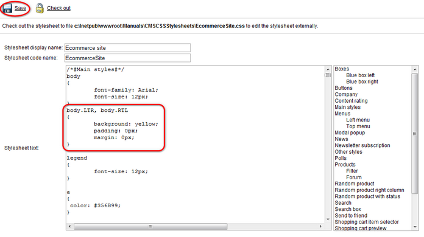Edit the Stylesheet display name field
This screenshot has width=424, height=237.
(x=127, y=48)
